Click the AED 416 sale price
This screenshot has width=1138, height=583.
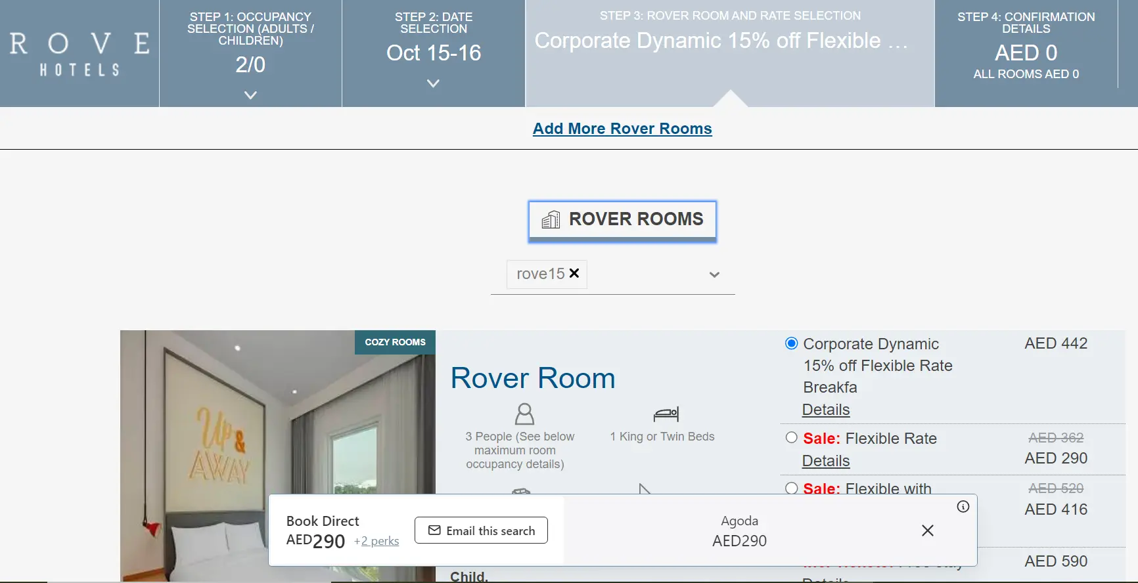point(1056,509)
